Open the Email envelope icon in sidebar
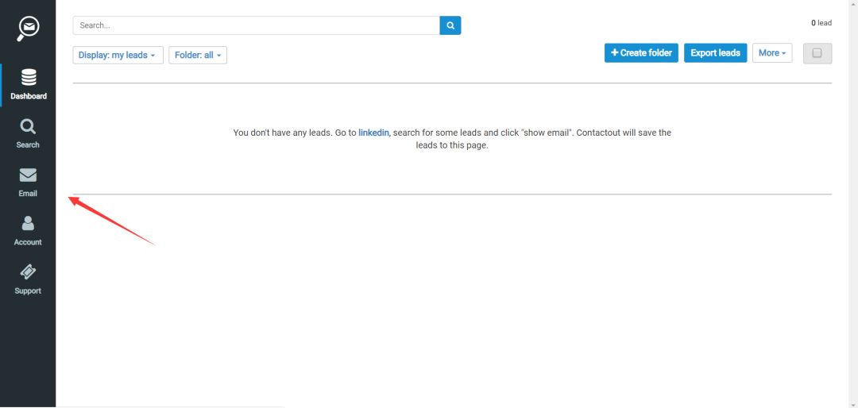The image size is (858, 408). point(28,175)
